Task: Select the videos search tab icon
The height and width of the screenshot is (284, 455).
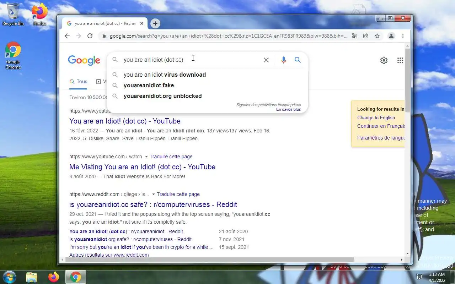Action: pos(98,82)
